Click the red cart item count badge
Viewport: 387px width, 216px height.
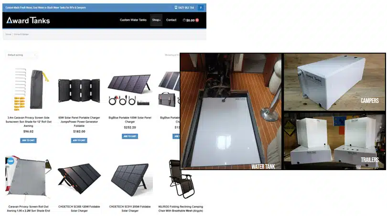point(197,20)
